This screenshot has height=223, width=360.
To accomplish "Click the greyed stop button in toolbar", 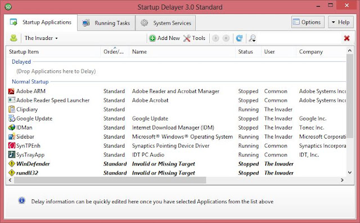I will 226,38.
